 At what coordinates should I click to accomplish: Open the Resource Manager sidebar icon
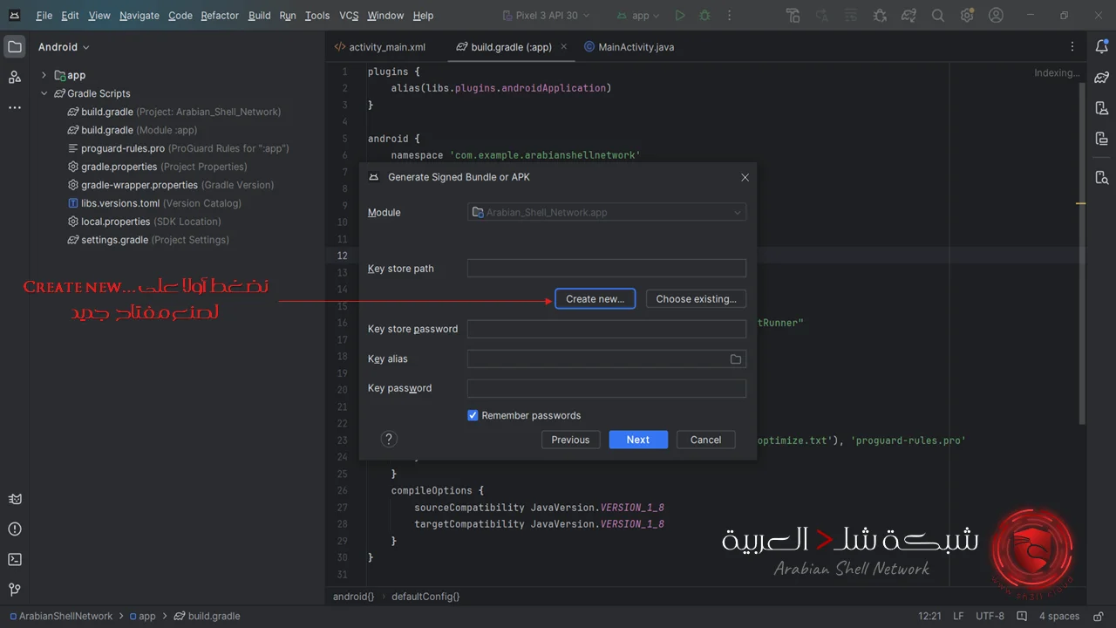(15, 78)
